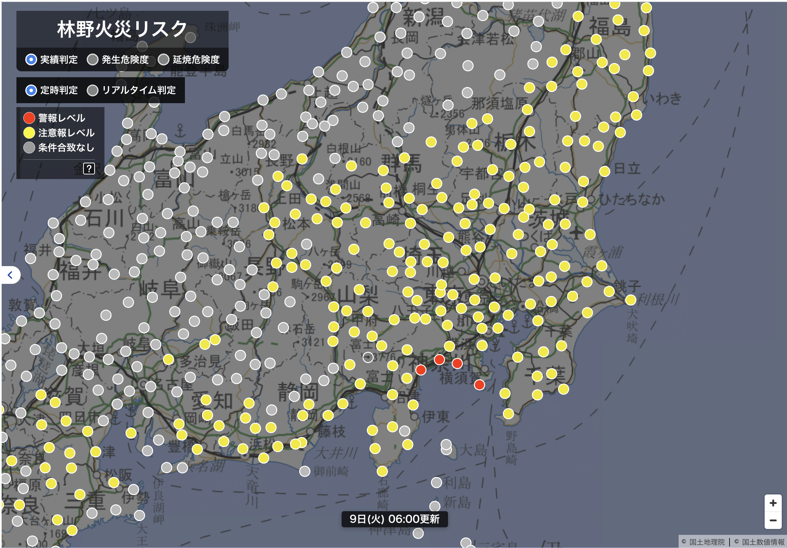This screenshot has width=787, height=548.
Task: Click the 9日(火) 06:00更新 timestamp label
Action: [394, 519]
